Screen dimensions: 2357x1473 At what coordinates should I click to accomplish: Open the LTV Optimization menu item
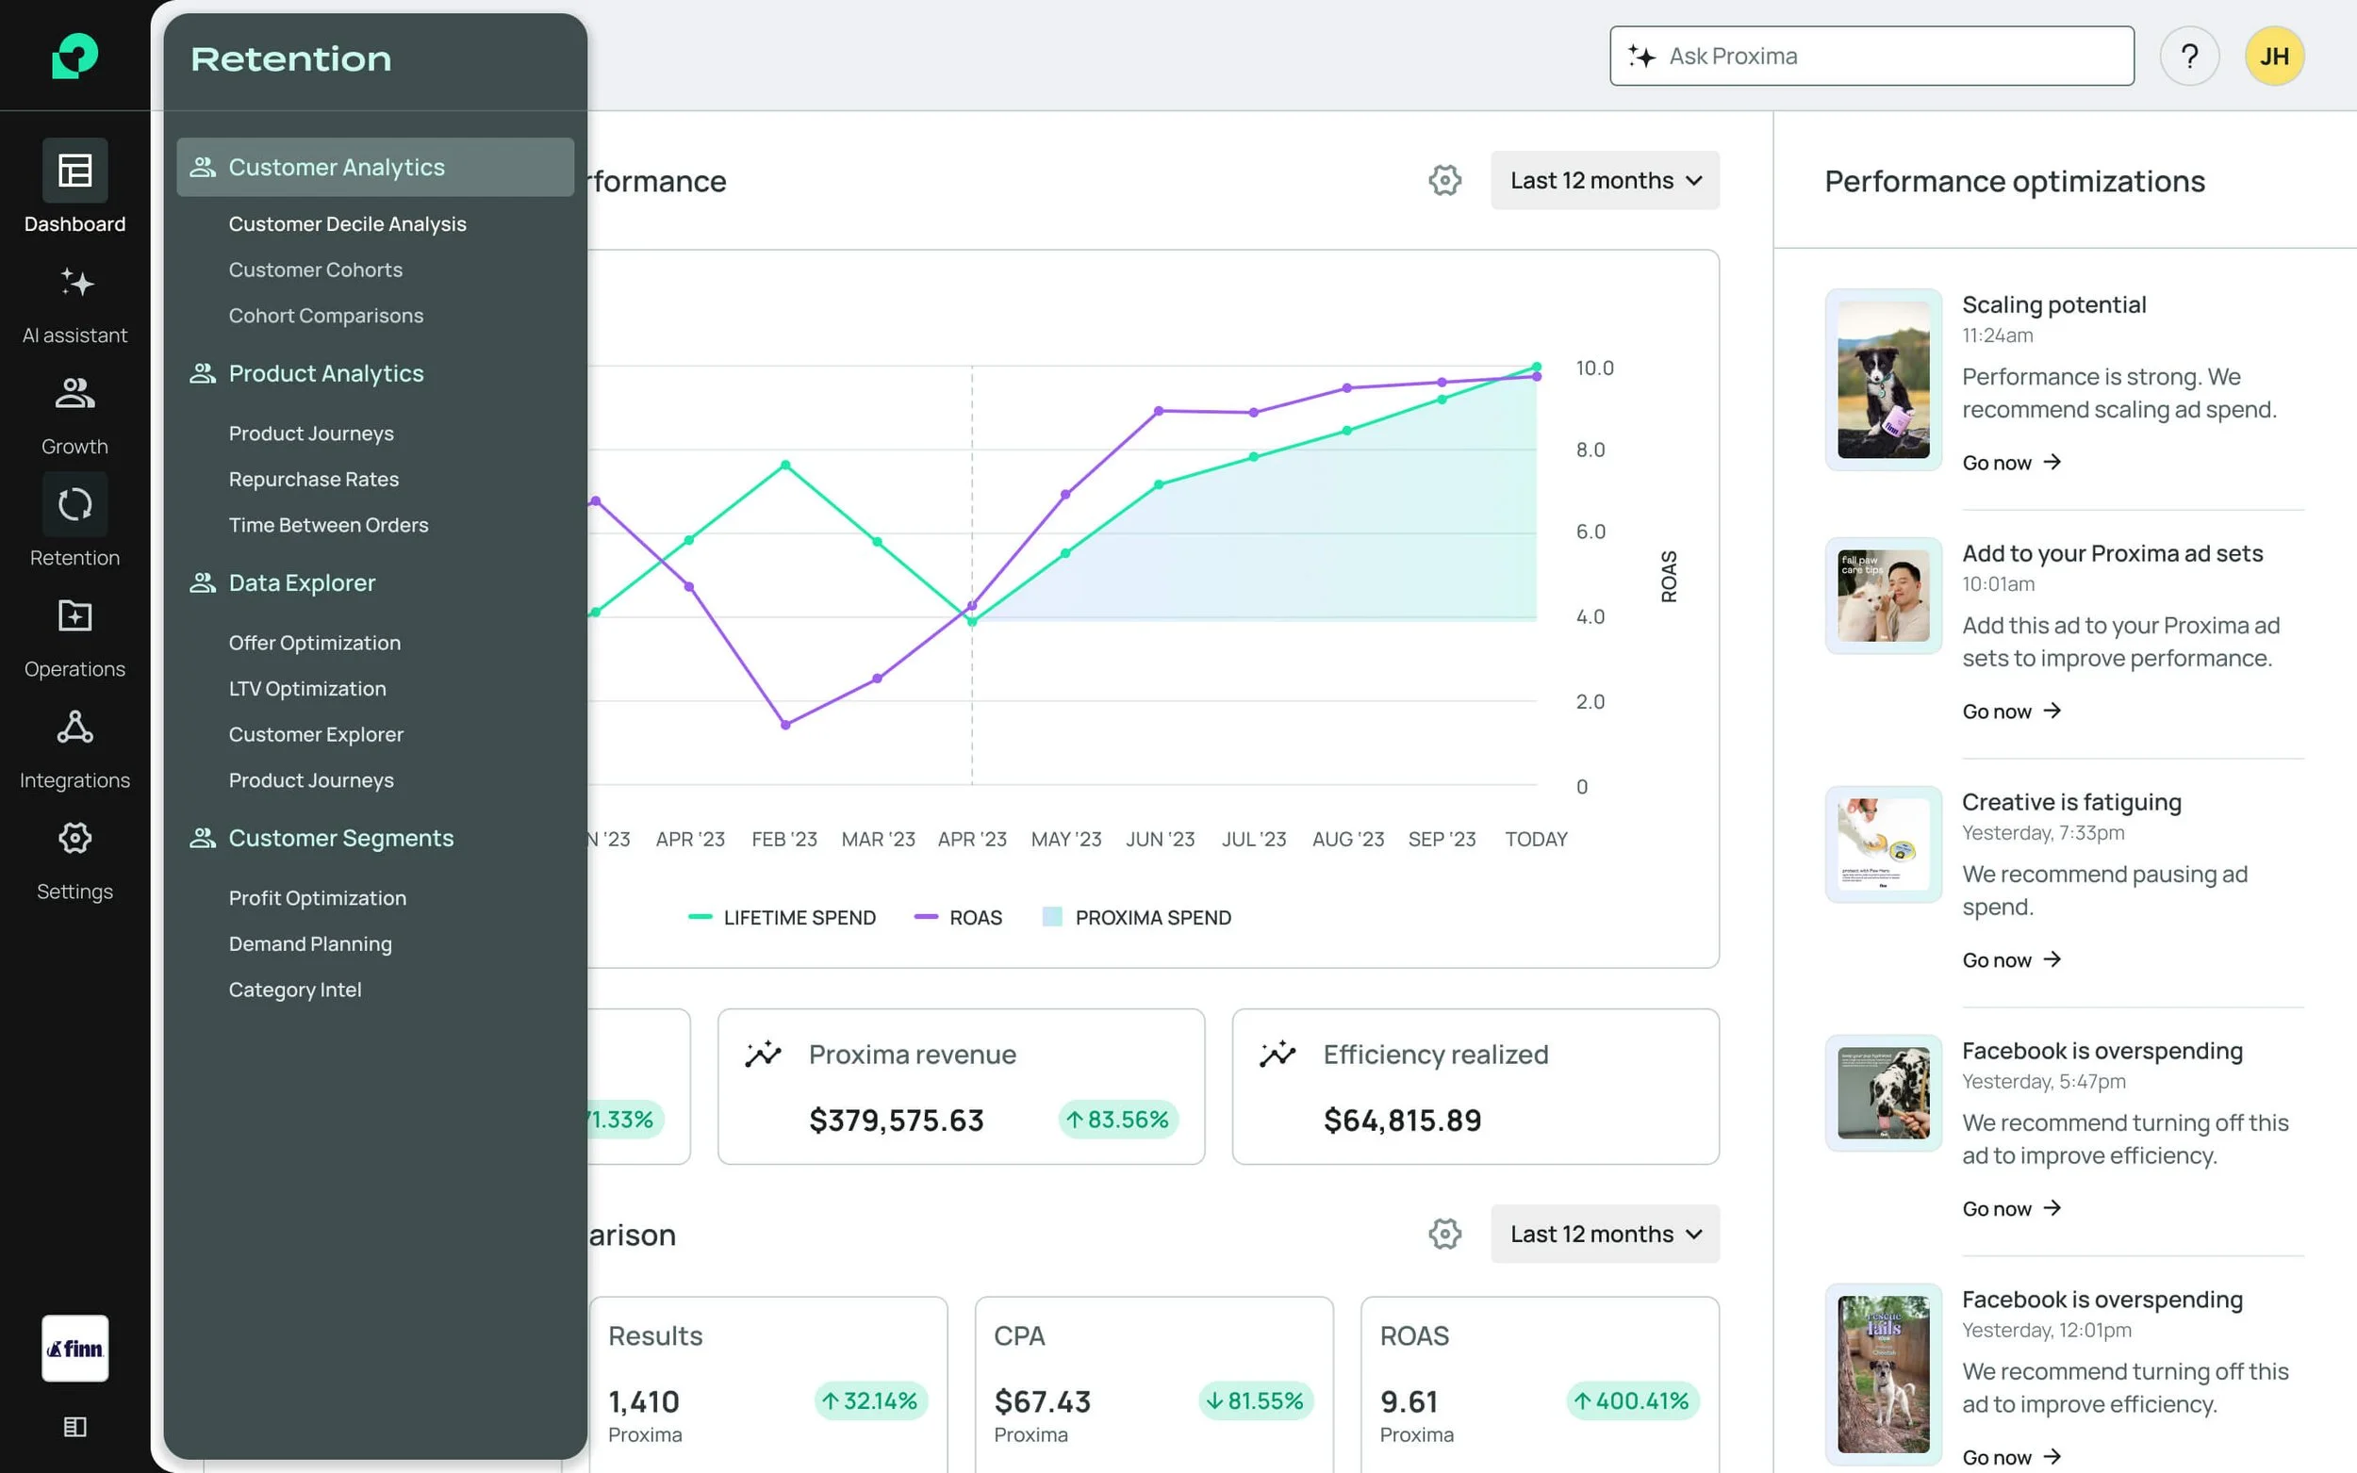307,689
